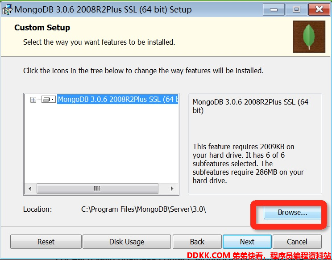The width and height of the screenshot is (332, 260).
Task: Click the right arrow of the tree scrollbar
Action: (172, 189)
